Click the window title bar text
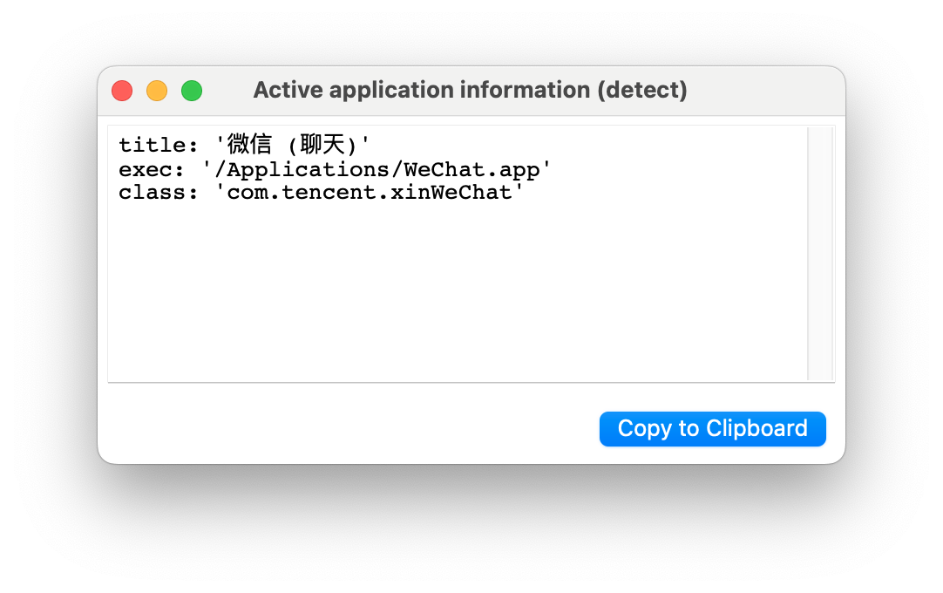 tap(470, 90)
